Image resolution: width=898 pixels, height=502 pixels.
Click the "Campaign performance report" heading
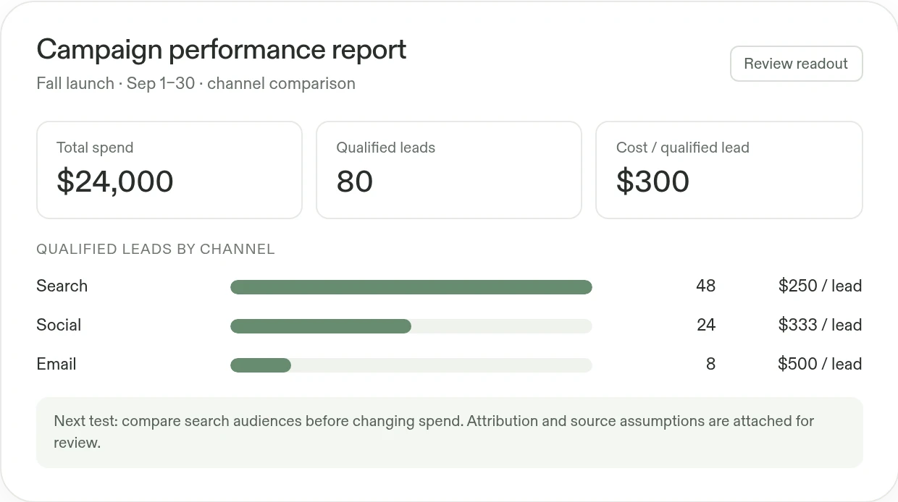222,50
